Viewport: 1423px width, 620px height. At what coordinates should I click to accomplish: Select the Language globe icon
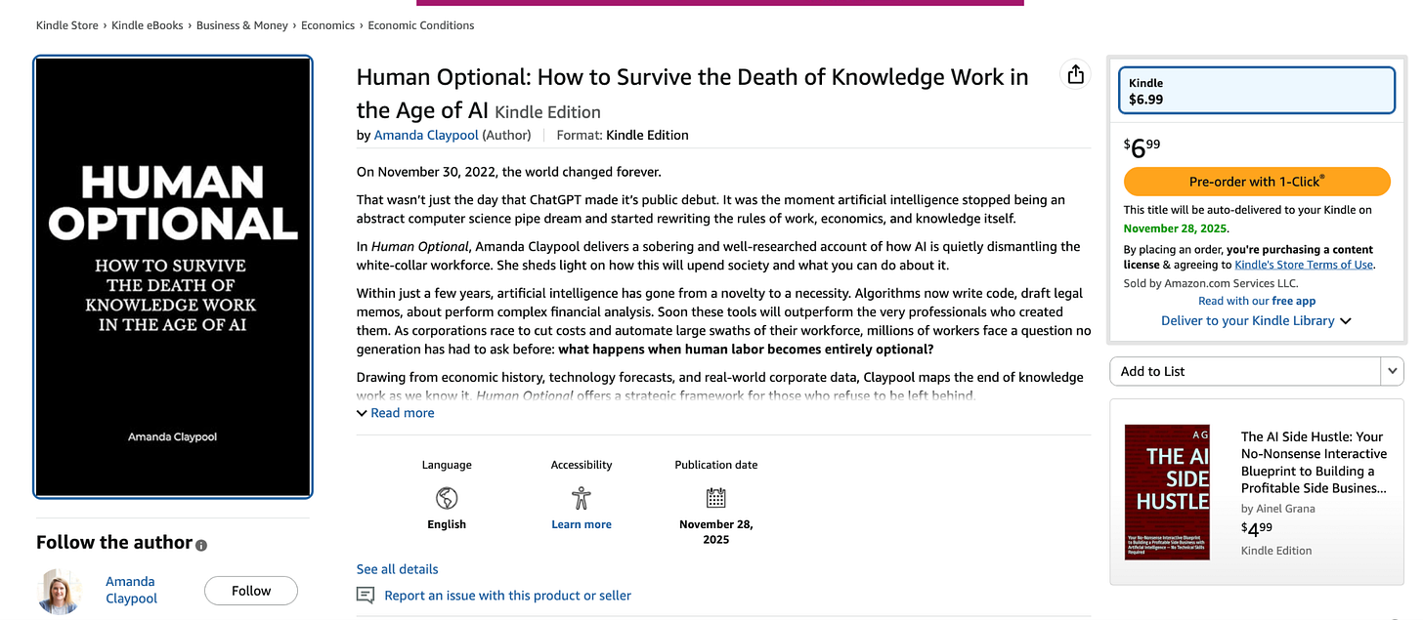click(x=447, y=496)
